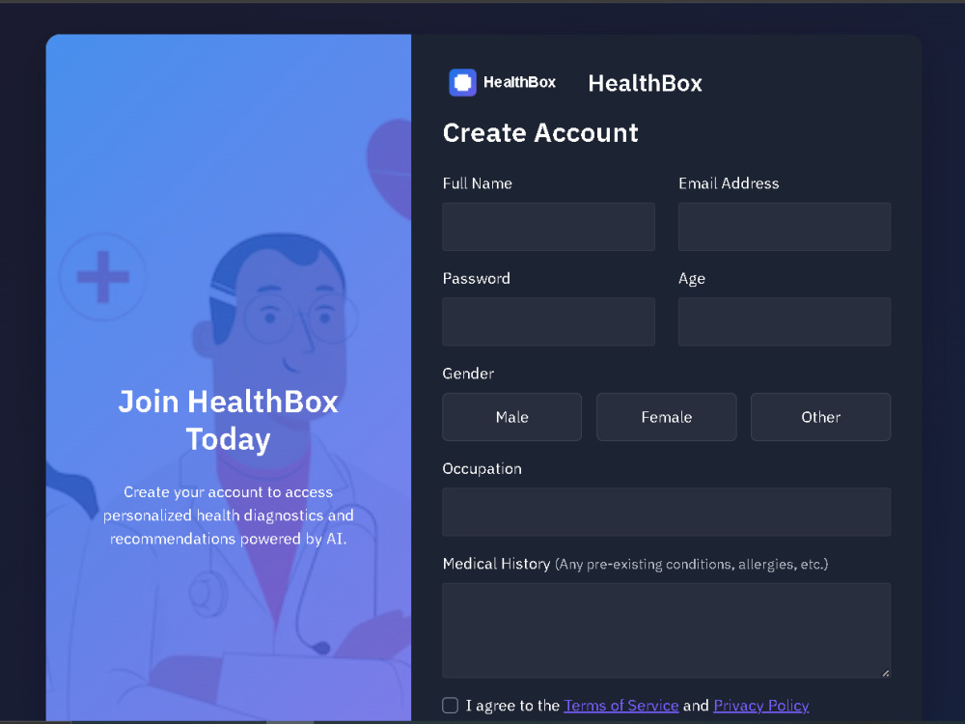The width and height of the screenshot is (965, 724).
Task: Click the Occupation input field
Action: click(x=667, y=512)
